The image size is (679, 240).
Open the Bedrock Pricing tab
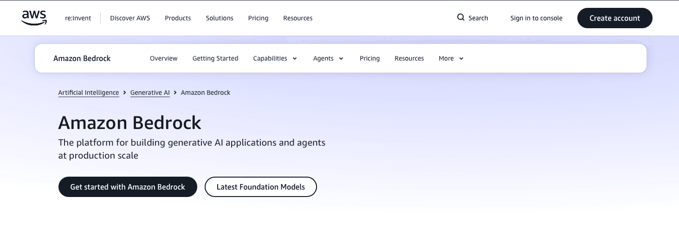(369, 58)
